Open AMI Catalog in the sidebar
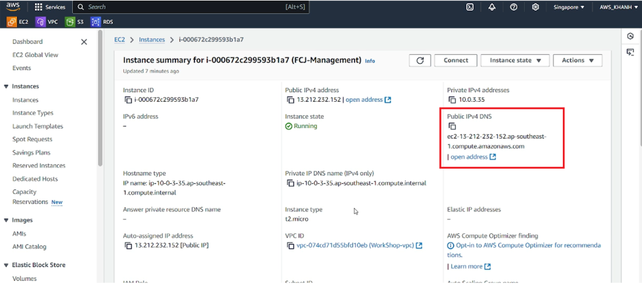Screen dimensions: 642x286 29,246
